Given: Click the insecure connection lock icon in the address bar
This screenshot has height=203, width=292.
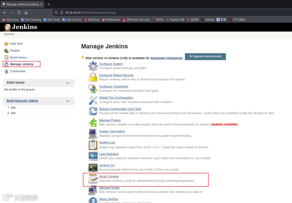Looking at the screenshot, I should [x=61, y=12].
